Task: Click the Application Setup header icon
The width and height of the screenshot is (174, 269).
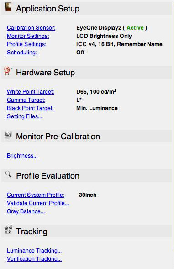Action: [x=8, y=7]
